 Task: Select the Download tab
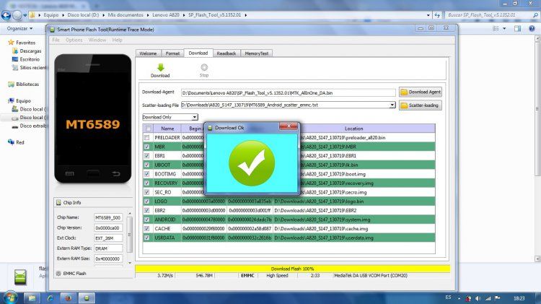(x=198, y=53)
